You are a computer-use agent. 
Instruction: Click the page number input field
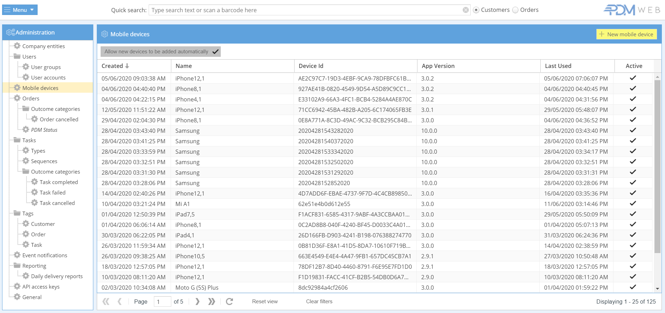pyautogui.click(x=162, y=301)
